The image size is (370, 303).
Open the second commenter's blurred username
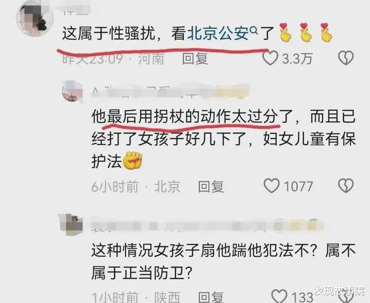point(170,91)
